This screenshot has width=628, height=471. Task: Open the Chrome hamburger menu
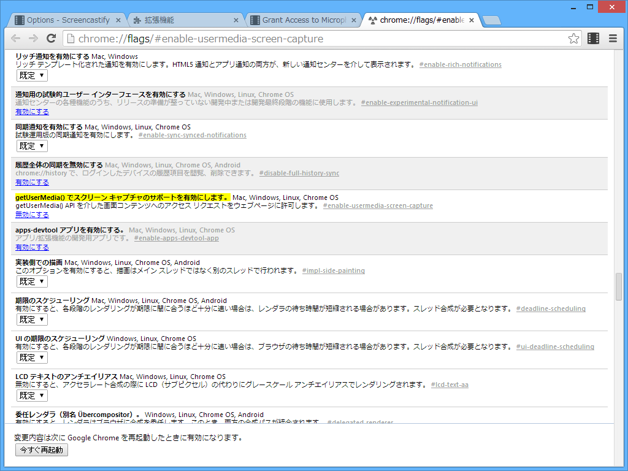tap(612, 37)
